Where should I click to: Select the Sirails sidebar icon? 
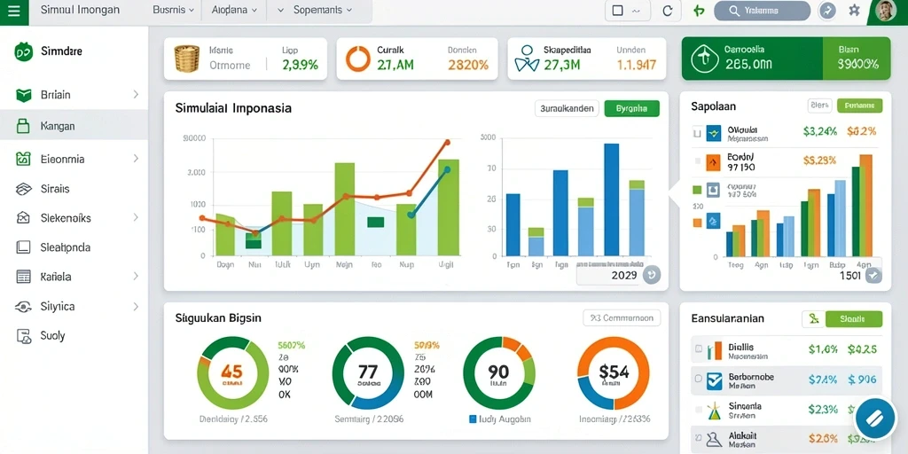23,189
